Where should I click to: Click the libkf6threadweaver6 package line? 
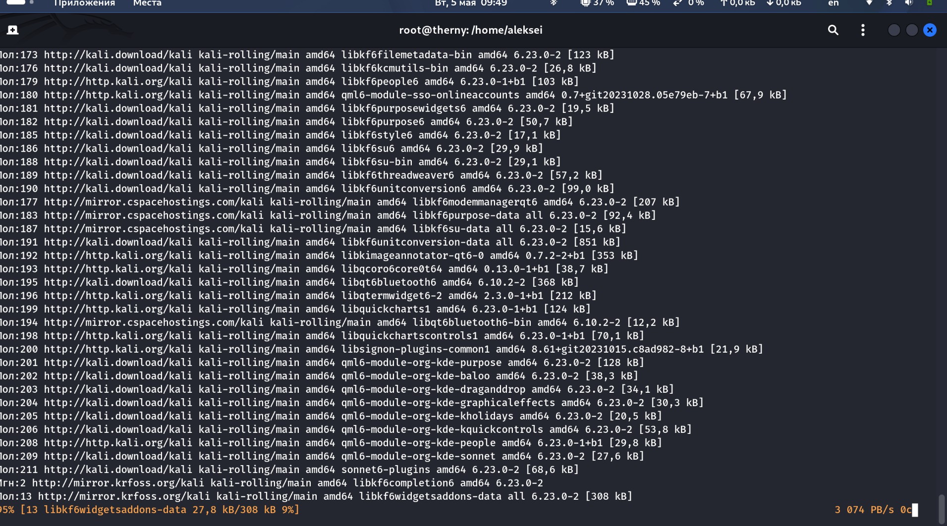pyautogui.click(x=301, y=175)
